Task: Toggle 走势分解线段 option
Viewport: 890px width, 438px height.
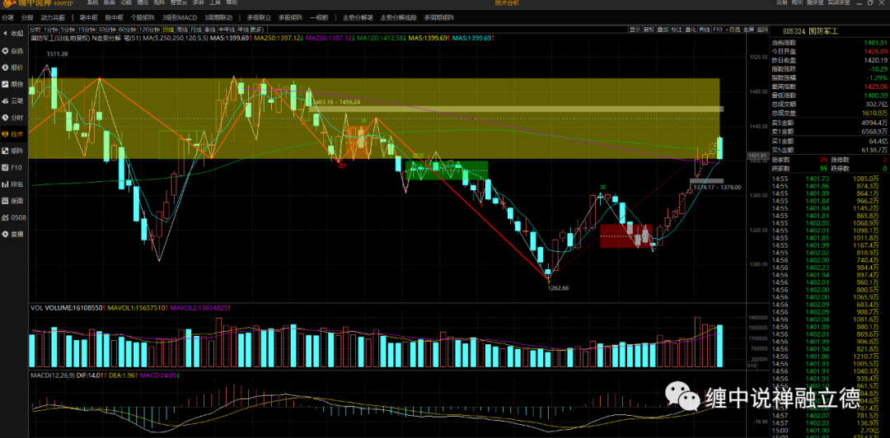Action: 399,17
